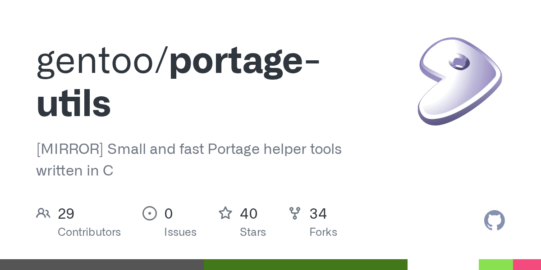Click the GitHub Octocat logo

(494, 220)
